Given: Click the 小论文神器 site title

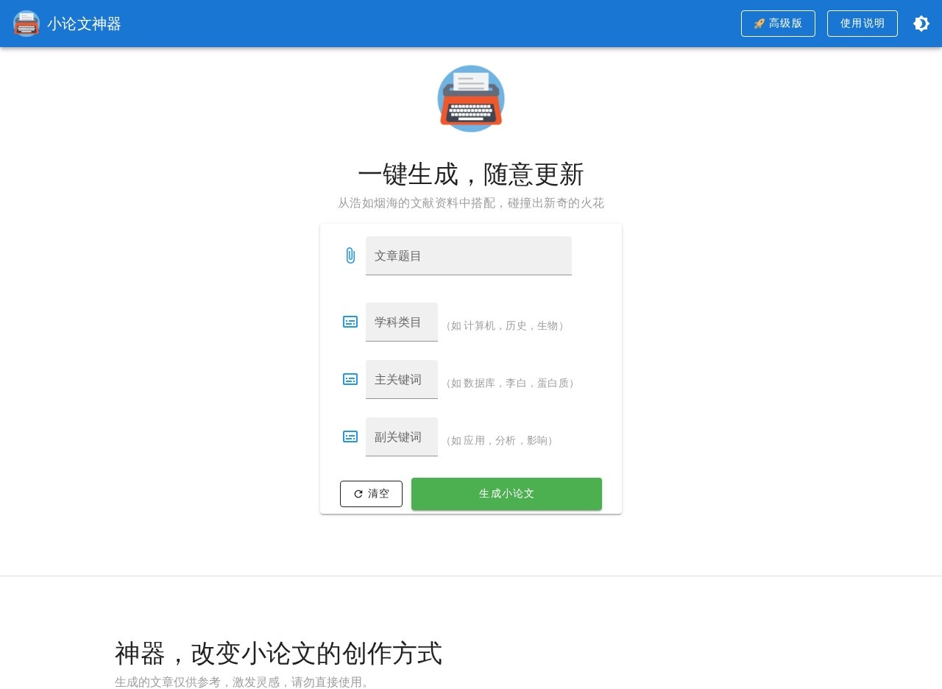Looking at the screenshot, I should tap(84, 24).
